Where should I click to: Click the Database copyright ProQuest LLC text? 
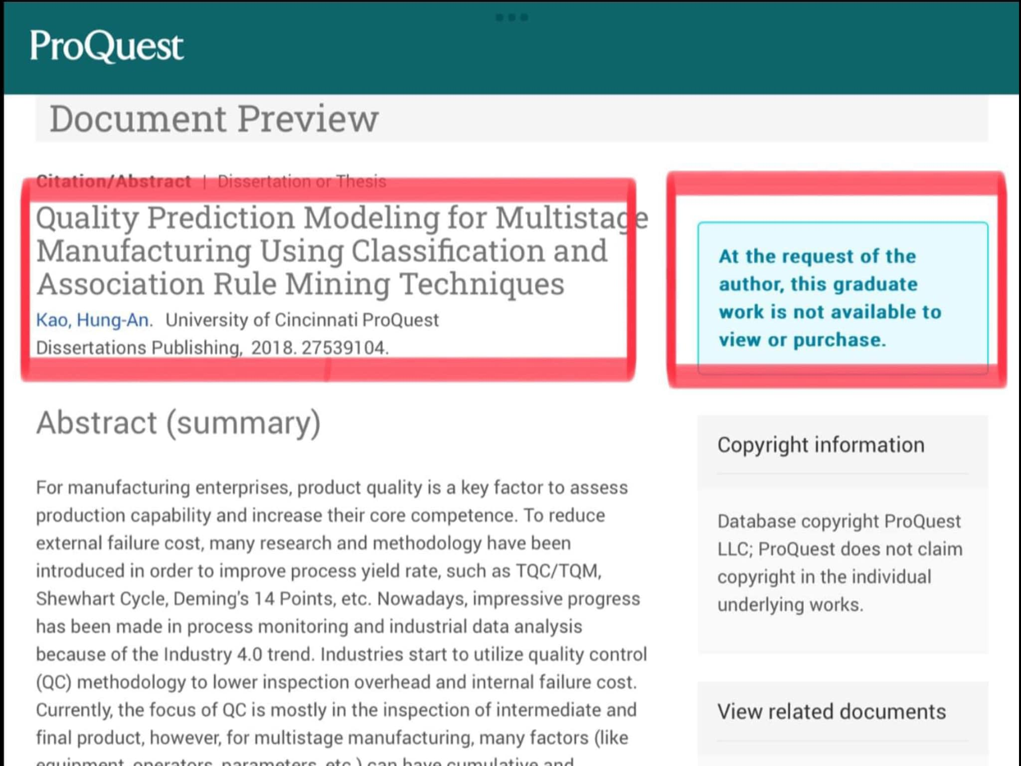click(840, 563)
